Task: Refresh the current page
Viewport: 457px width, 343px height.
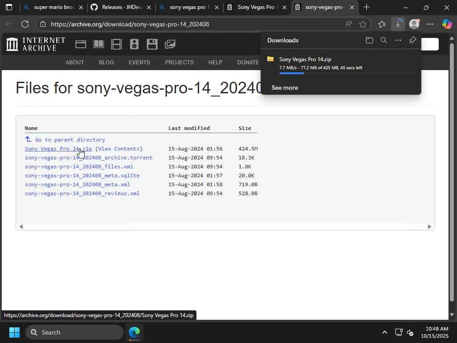Action: 25,24
